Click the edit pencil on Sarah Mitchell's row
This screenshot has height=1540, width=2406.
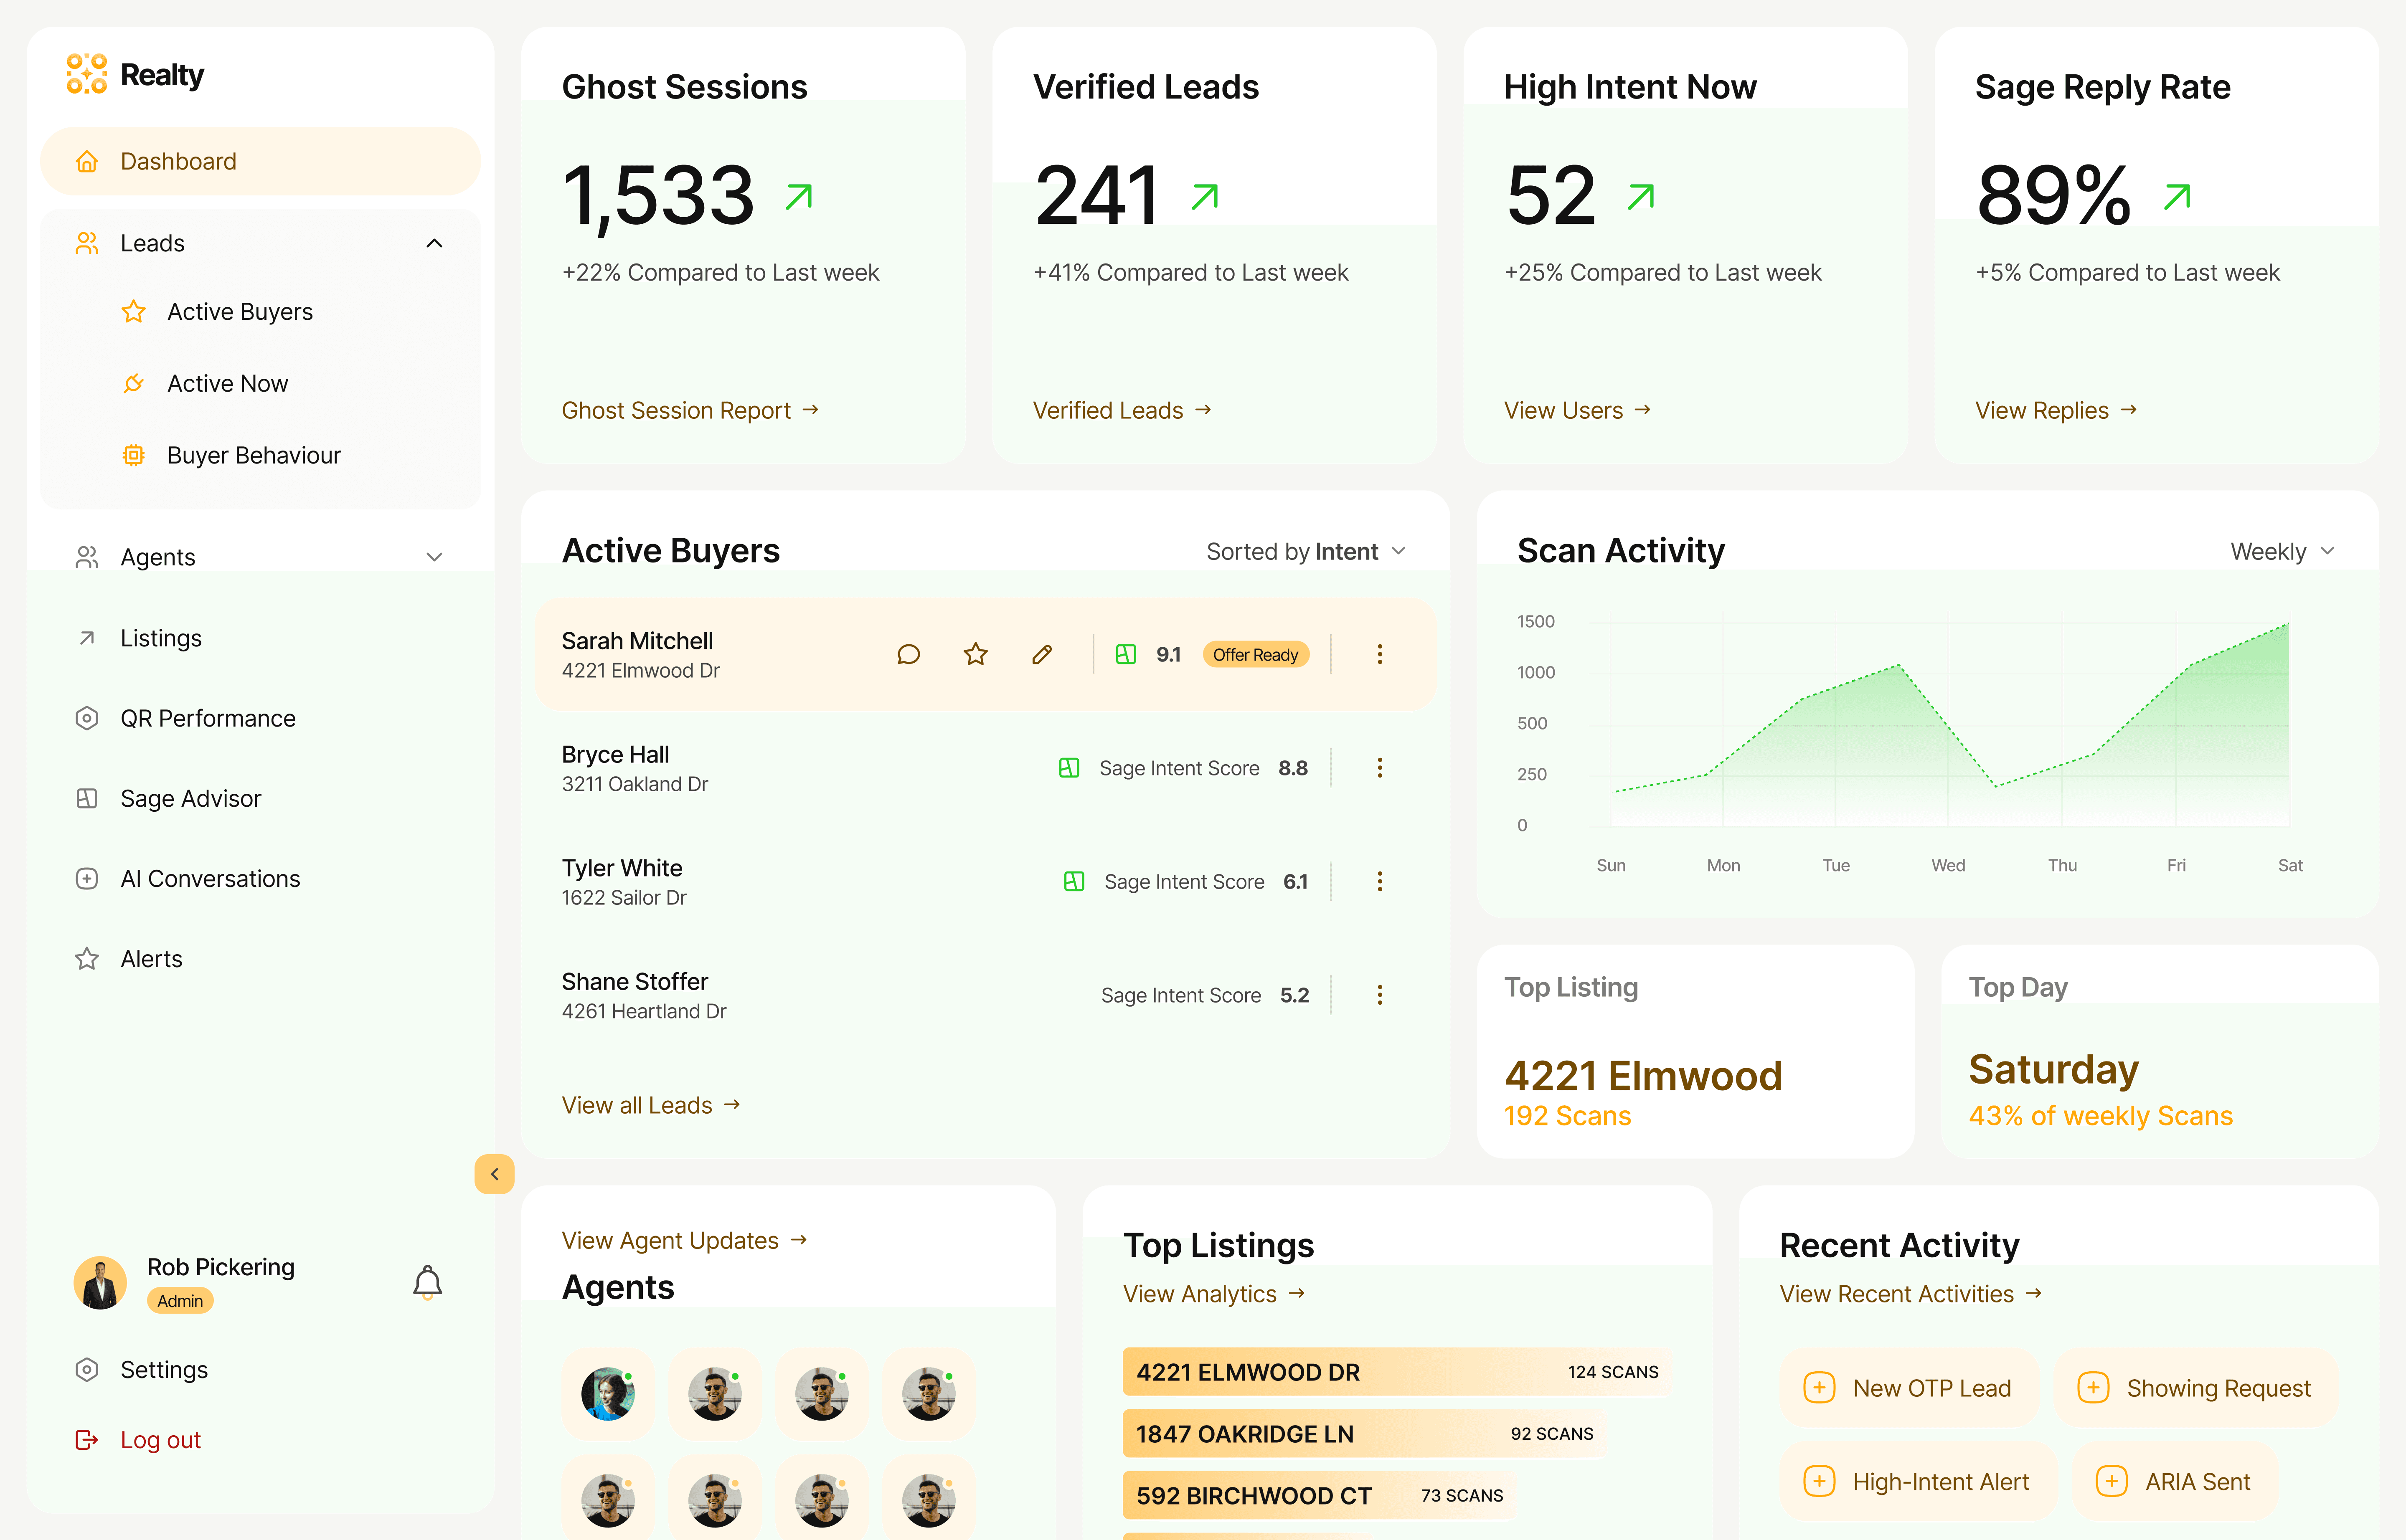(1041, 654)
